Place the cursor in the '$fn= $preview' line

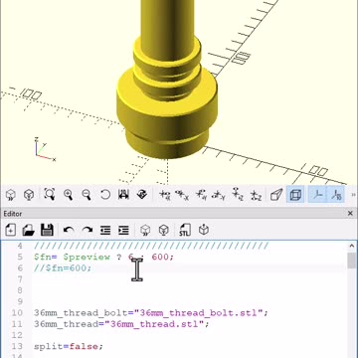click(x=103, y=258)
